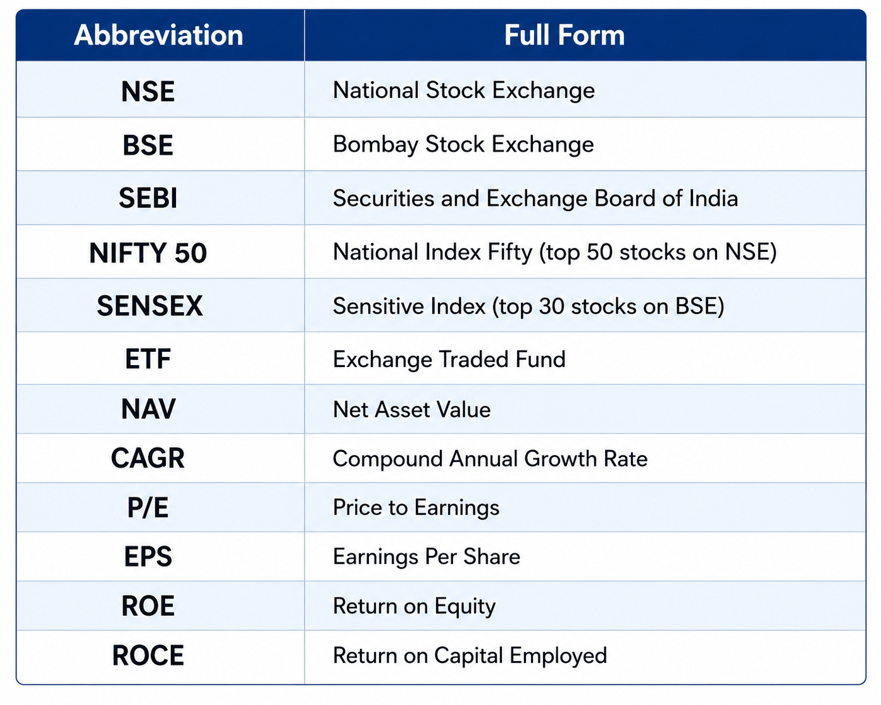Select Return on Capital Employed text
This screenshot has width=881, height=705.
pos(470,656)
